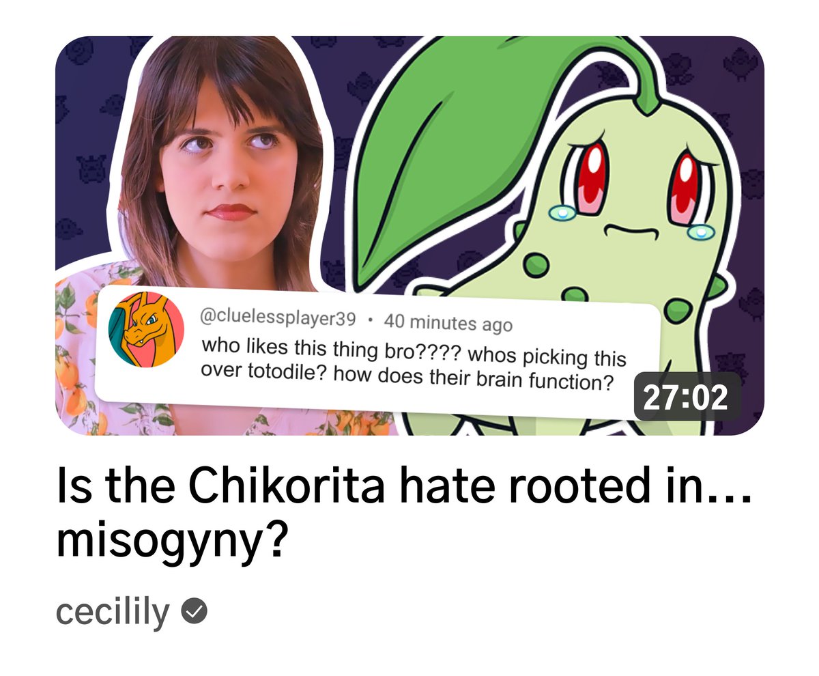Click the Charizard avatar in the comment
Image resolution: width=819 pixels, height=676 pixels.
[145, 330]
